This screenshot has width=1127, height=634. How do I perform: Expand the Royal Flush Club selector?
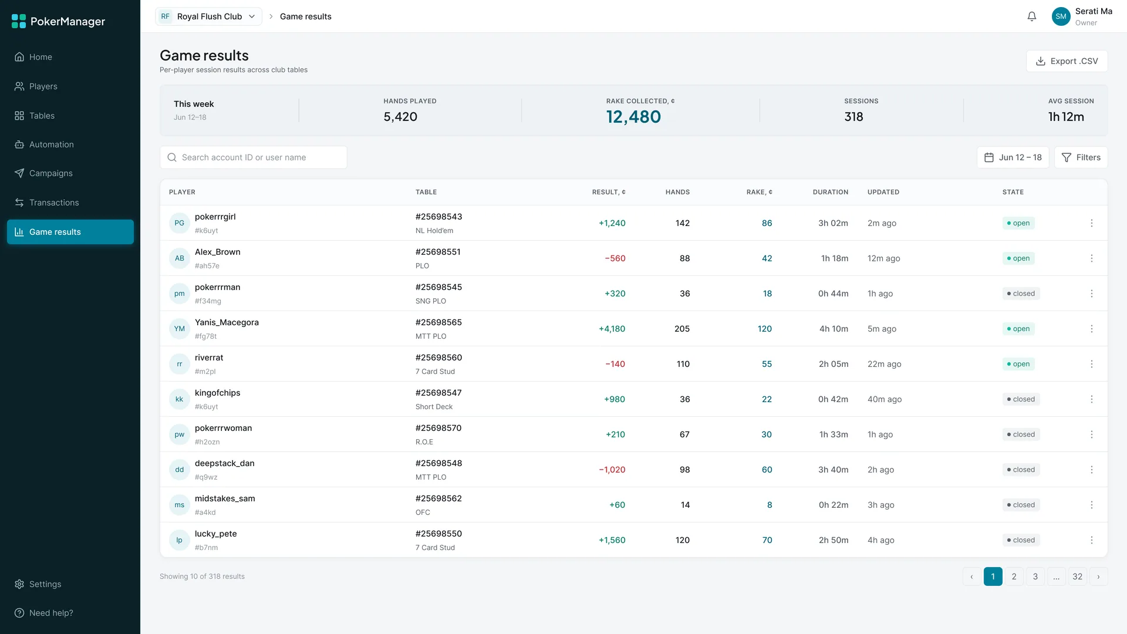coord(208,16)
